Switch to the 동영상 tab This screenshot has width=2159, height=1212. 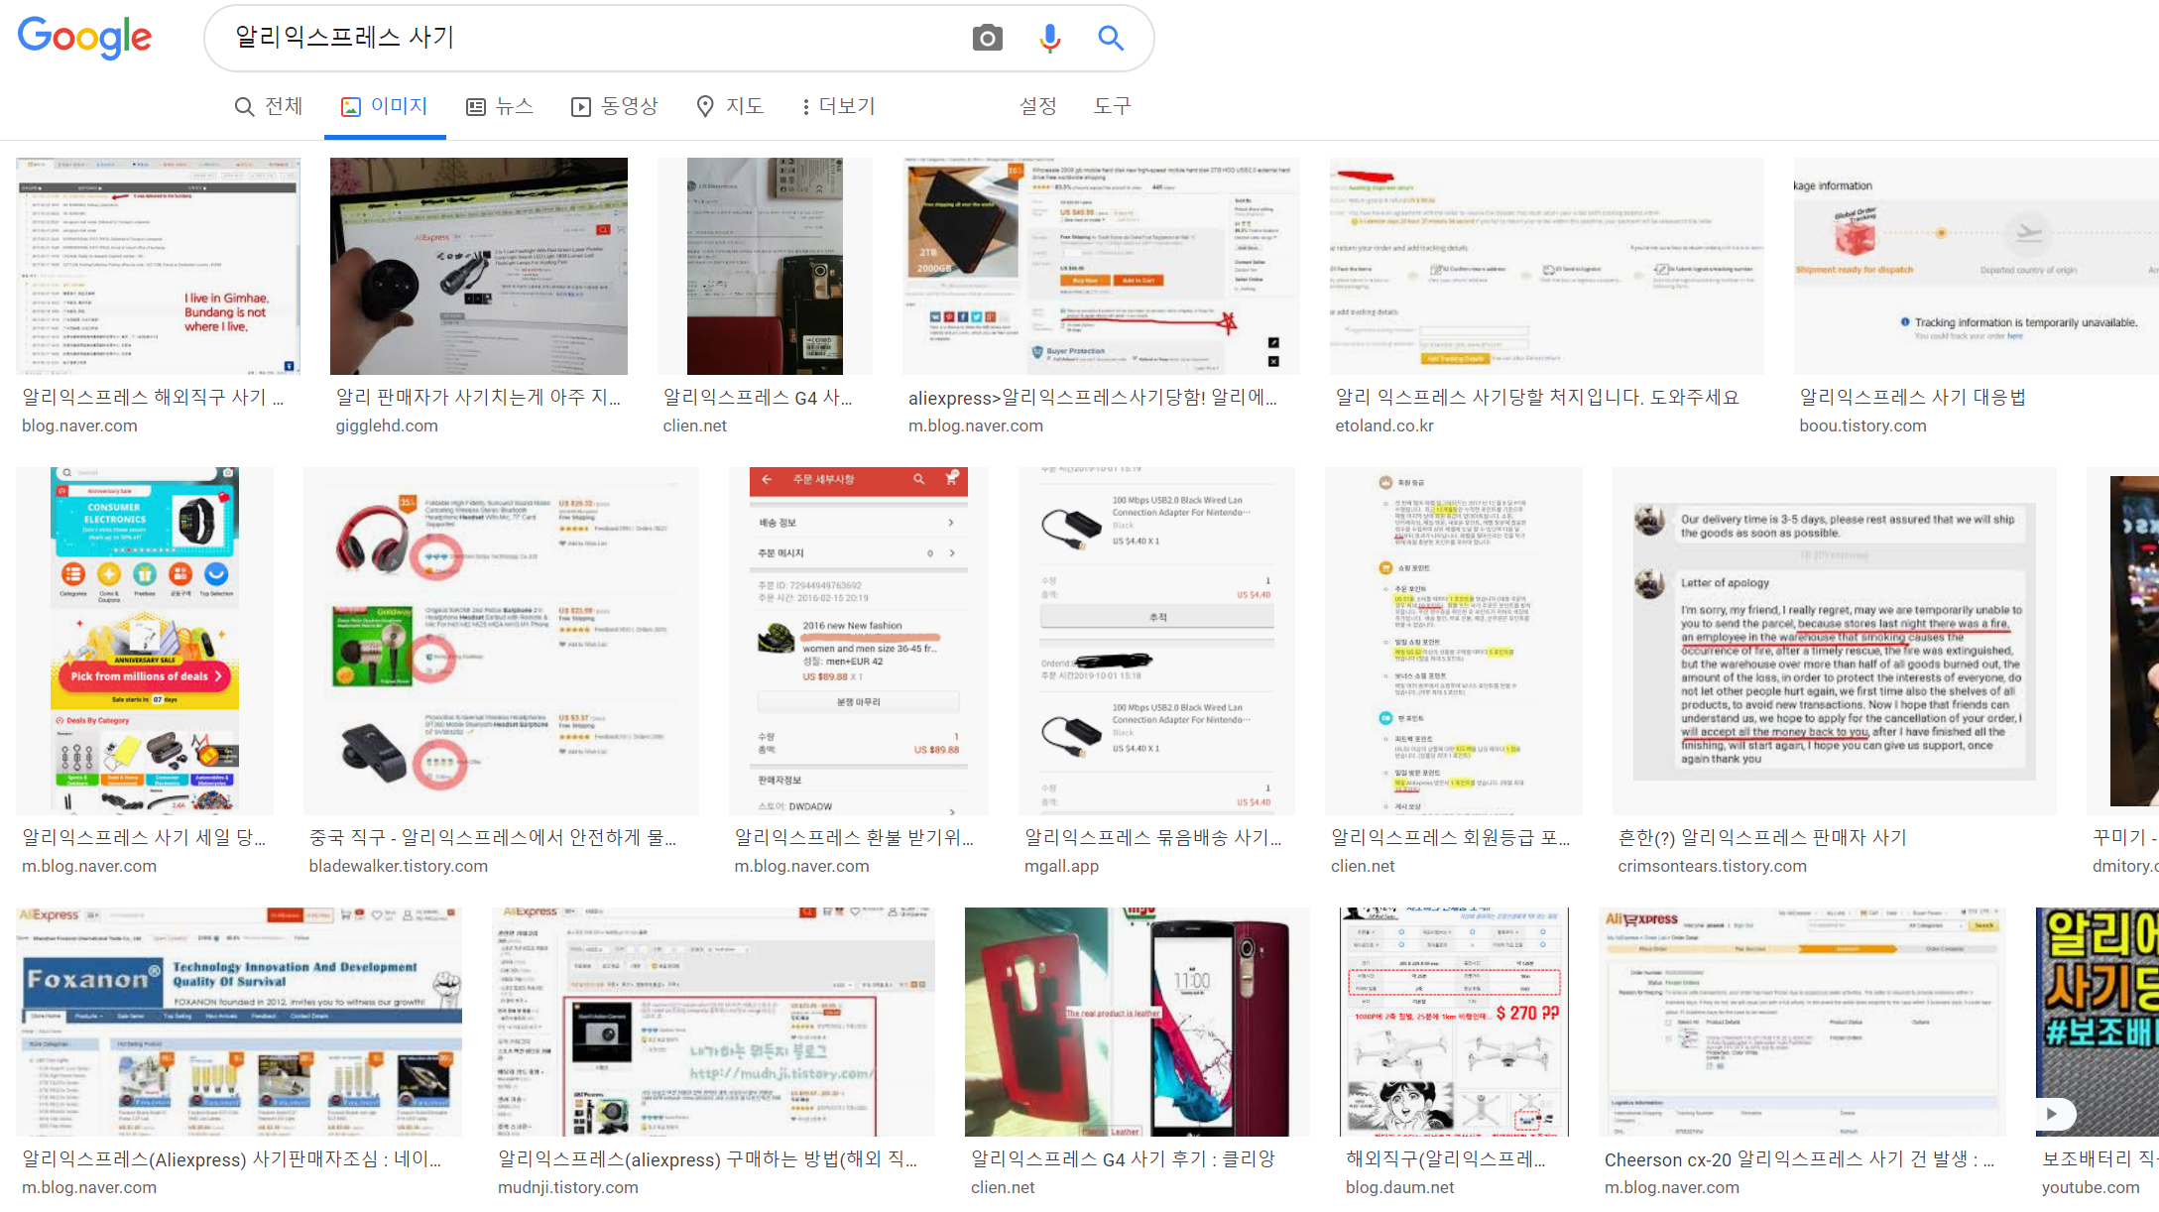click(614, 106)
